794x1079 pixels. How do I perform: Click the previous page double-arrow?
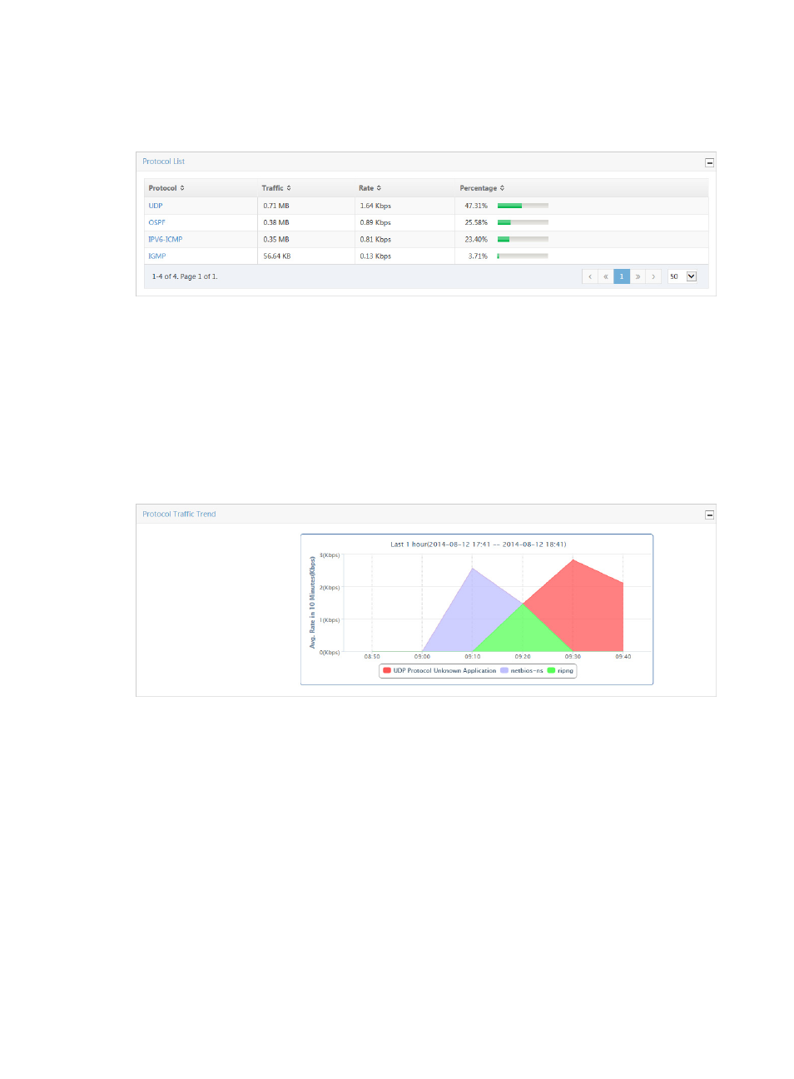coord(606,277)
